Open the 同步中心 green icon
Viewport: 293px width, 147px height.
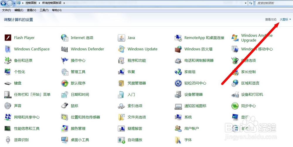tap(235, 106)
